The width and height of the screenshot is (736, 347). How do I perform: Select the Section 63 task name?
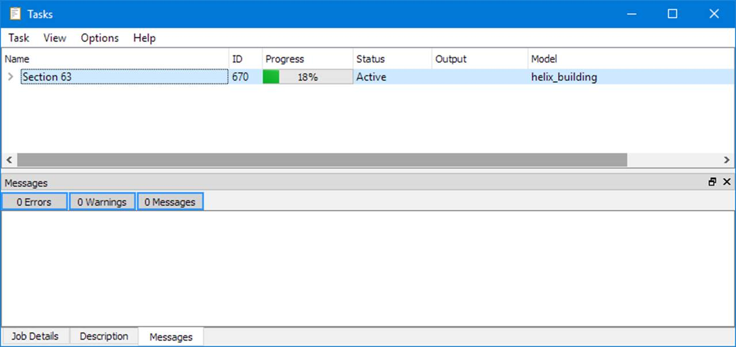coord(124,77)
